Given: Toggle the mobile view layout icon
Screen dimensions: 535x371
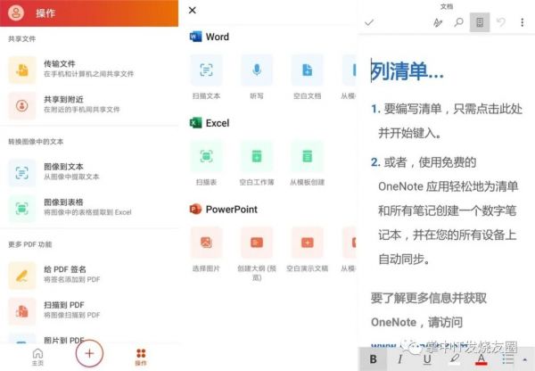Looking at the screenshot, I should click(480, 22).
